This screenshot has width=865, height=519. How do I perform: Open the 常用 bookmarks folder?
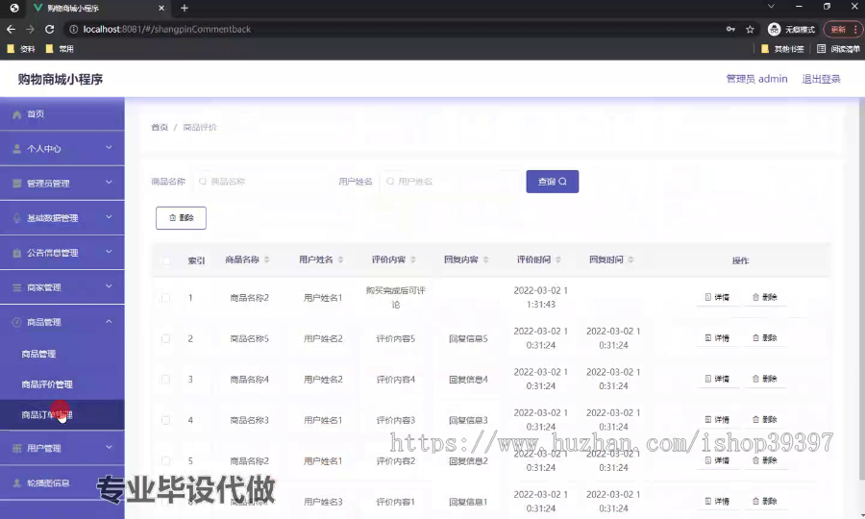(60, 49)
